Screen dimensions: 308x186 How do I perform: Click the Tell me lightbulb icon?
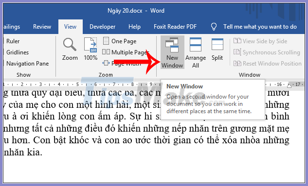pyautogui.click(x=214, y=27)
